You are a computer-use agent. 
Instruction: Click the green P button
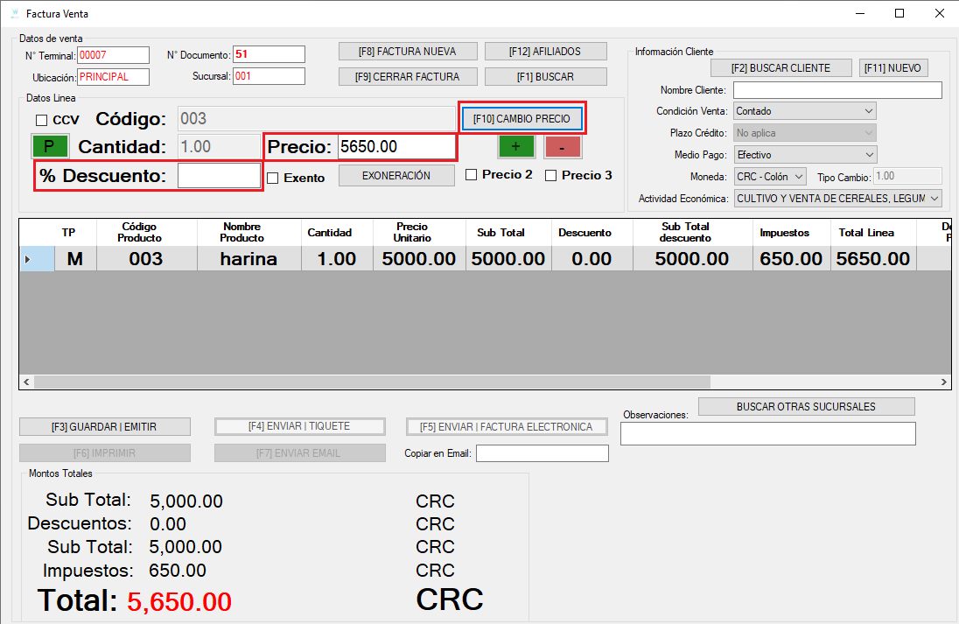[50, 146]
